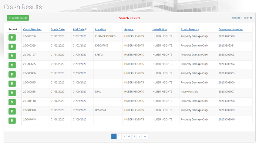Viewport: 259px width, 146px height.
Task: Open report for crash 20-000127
Action: coord(12,56)
